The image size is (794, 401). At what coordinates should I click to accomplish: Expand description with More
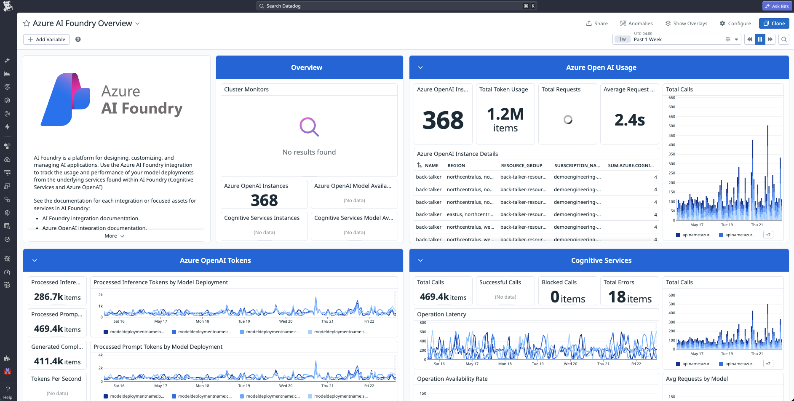coord(115,236)
